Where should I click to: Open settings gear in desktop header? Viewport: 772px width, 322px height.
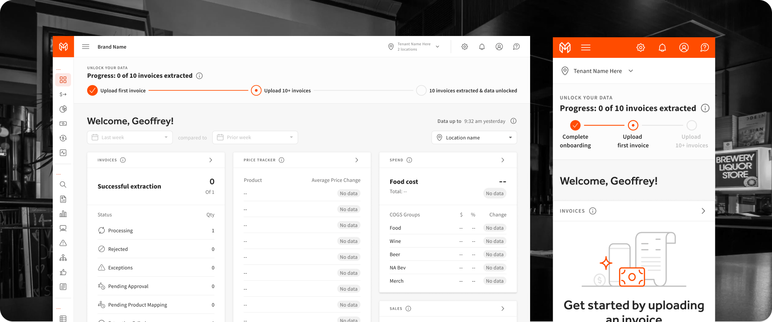464,47
